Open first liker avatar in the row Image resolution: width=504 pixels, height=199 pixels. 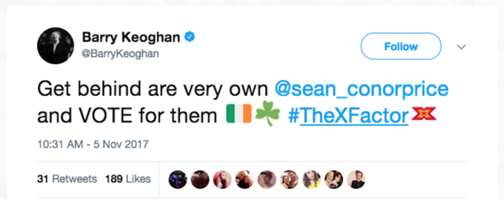click(x=178, y=180)
